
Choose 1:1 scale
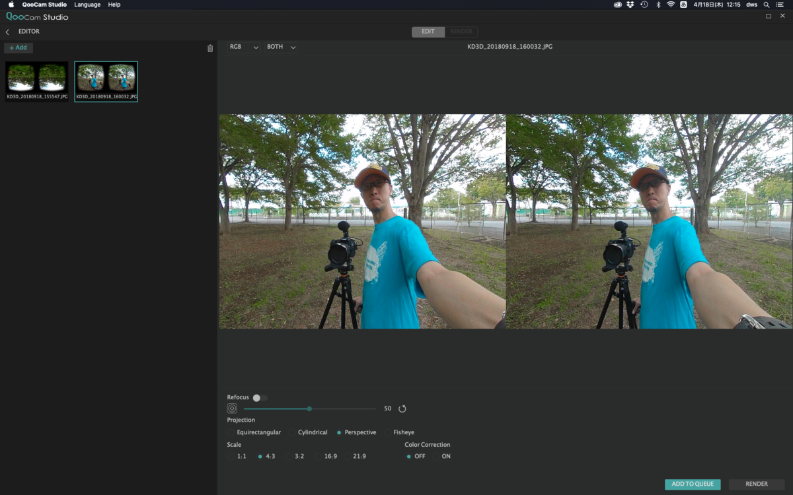point(237,456)
